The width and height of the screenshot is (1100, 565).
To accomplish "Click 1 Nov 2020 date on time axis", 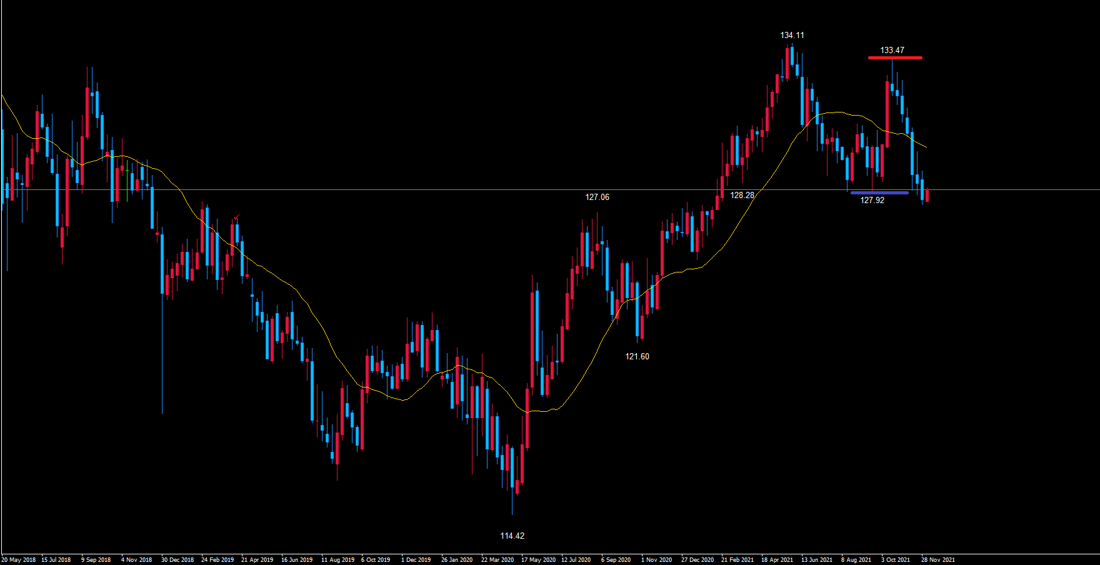I will [x=656, y=559].
